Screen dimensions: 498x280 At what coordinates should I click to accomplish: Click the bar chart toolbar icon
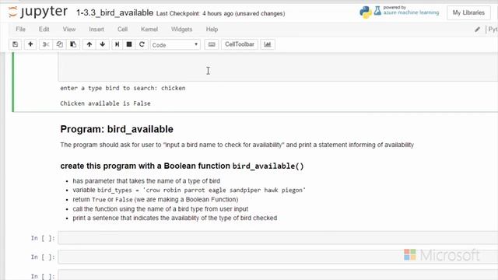click(268, 44)
